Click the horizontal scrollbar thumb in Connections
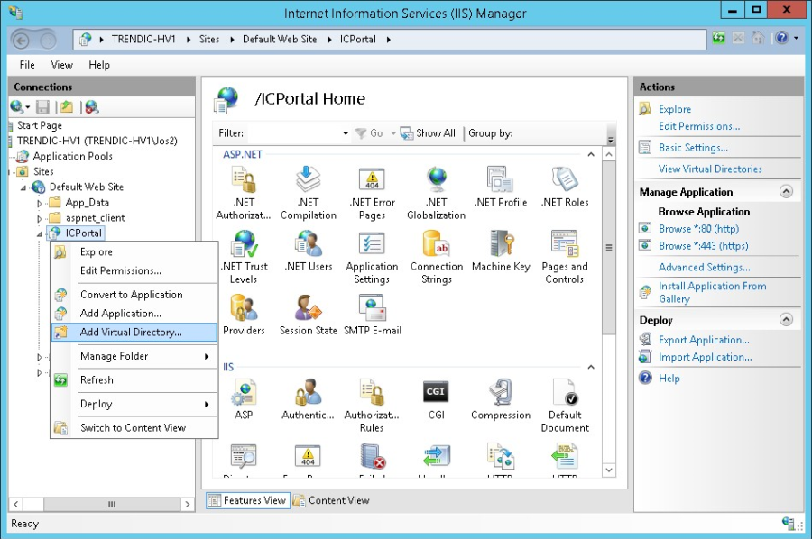The image size is (812, 539). click(x=112, y=504)
